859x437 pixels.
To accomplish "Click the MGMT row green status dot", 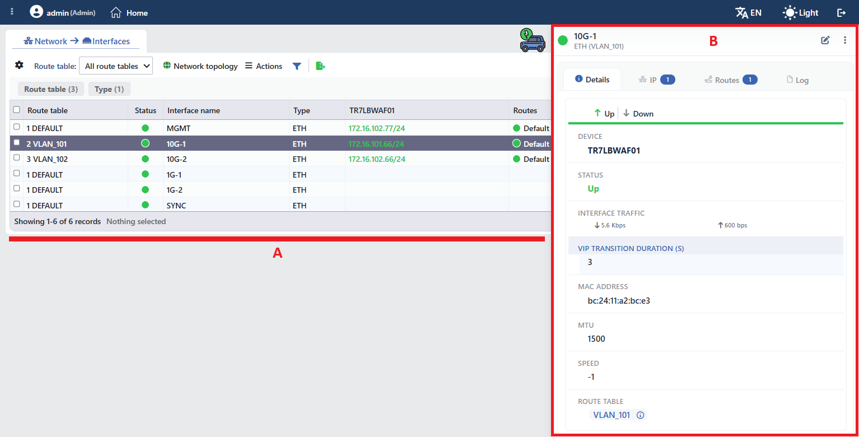I will tap(146, 128).
